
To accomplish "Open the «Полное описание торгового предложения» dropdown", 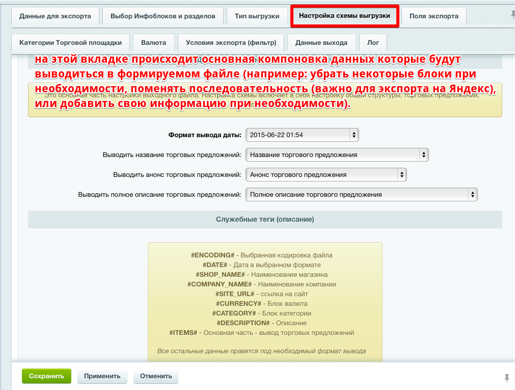I will pos(361,194).
